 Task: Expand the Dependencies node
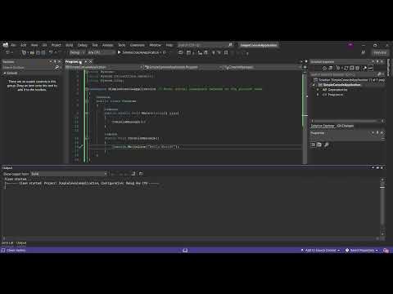[x=318, y=90]
